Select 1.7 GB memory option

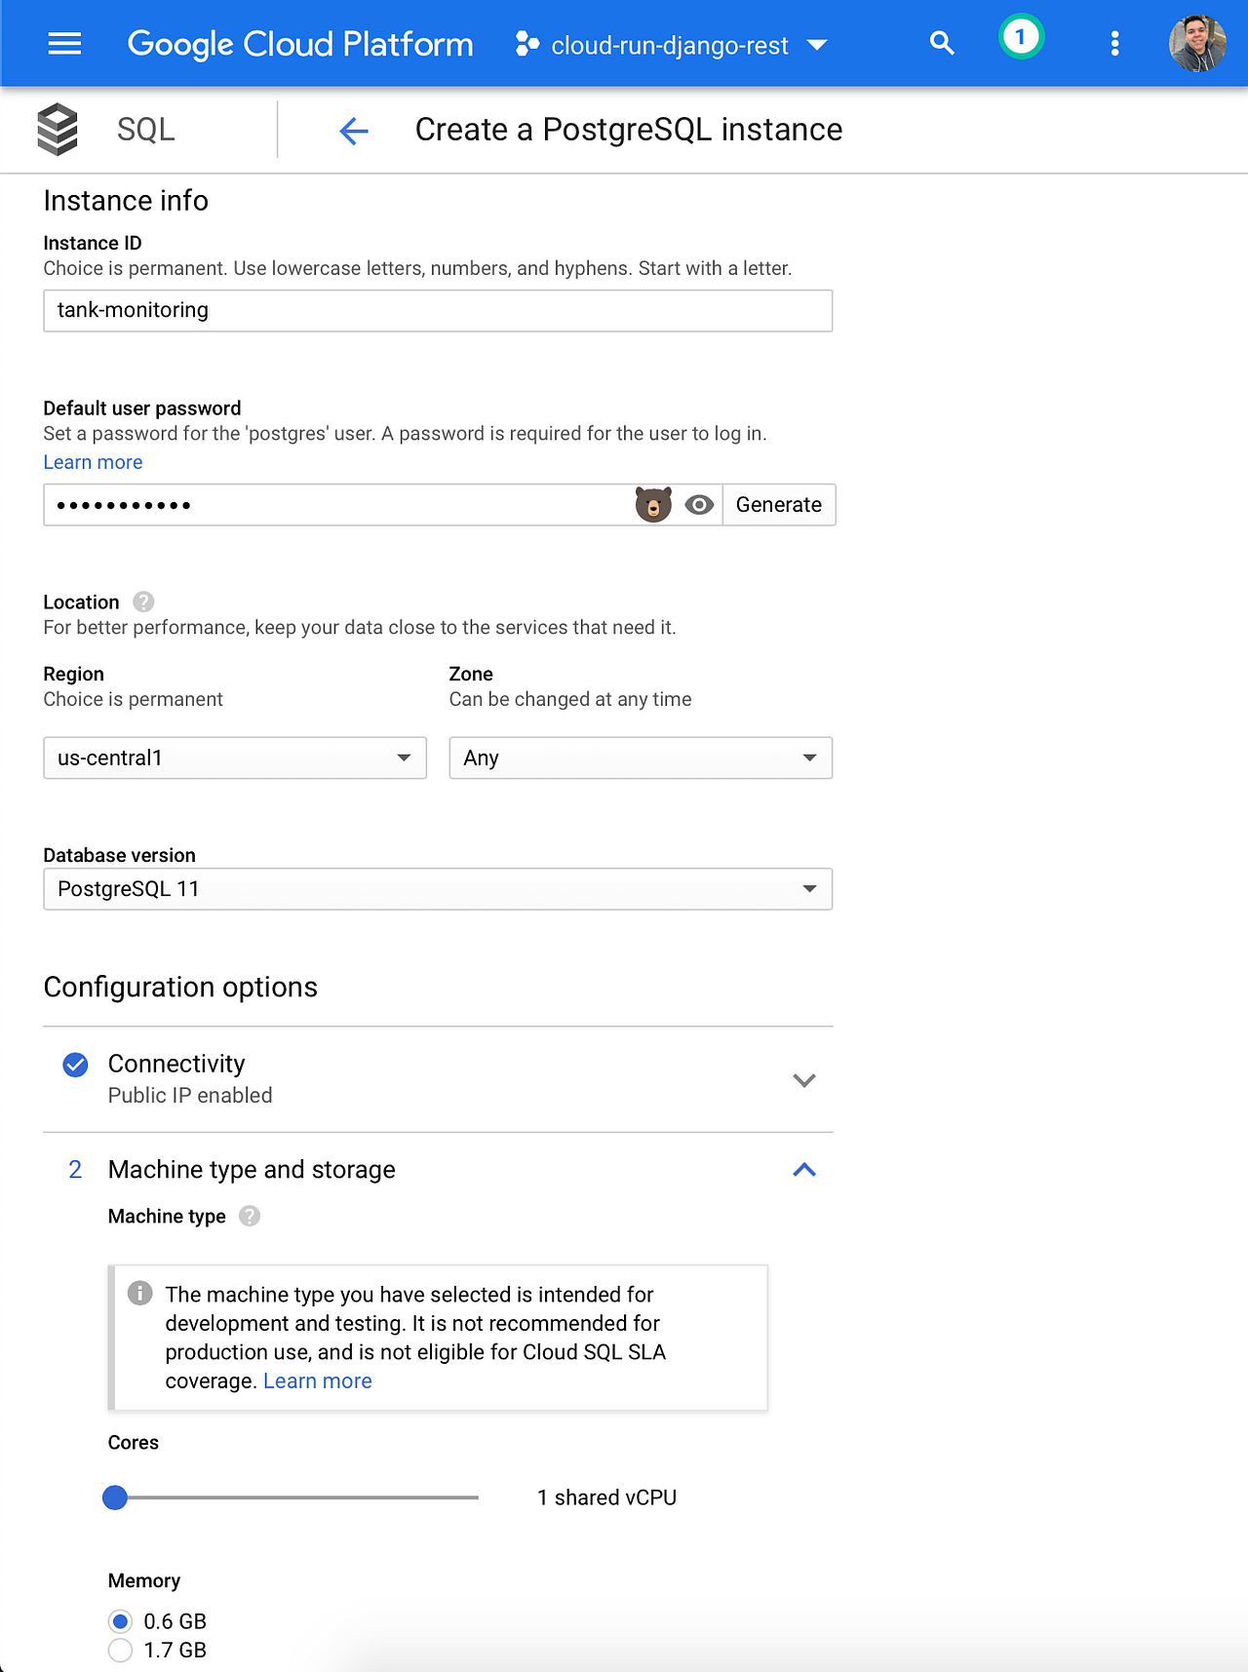coord(120,1651)
